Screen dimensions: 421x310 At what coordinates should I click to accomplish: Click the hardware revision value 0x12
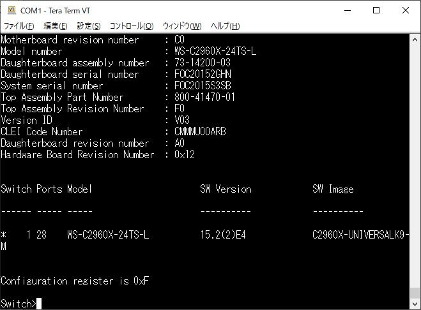pos(185,154)
